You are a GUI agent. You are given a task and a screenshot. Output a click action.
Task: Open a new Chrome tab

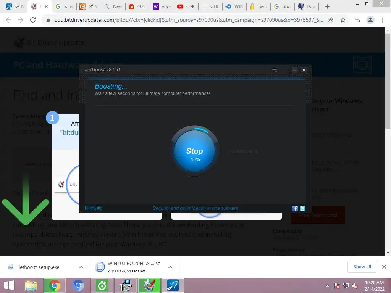(327, 7)
